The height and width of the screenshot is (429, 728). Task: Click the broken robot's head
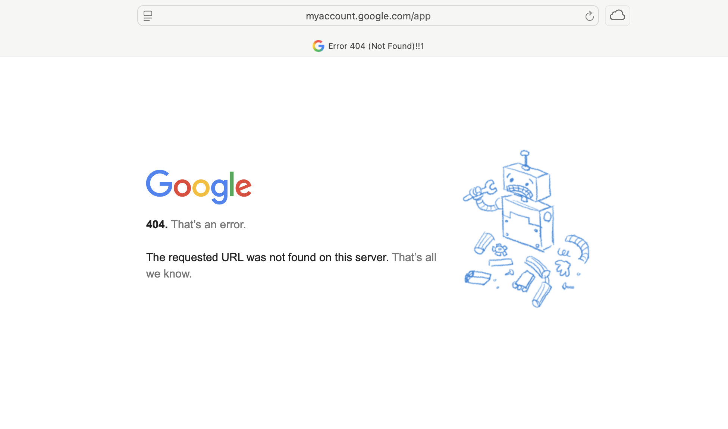[x=526, y=183]
